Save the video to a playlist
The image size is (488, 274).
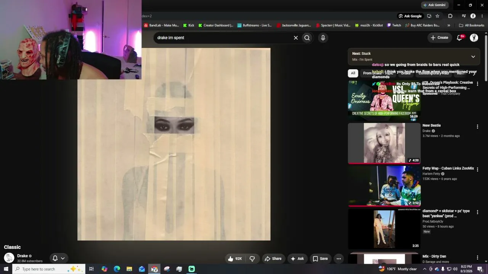320,259
